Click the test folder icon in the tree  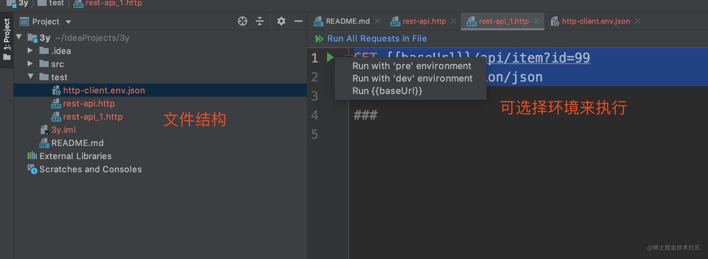coord(44,77)
